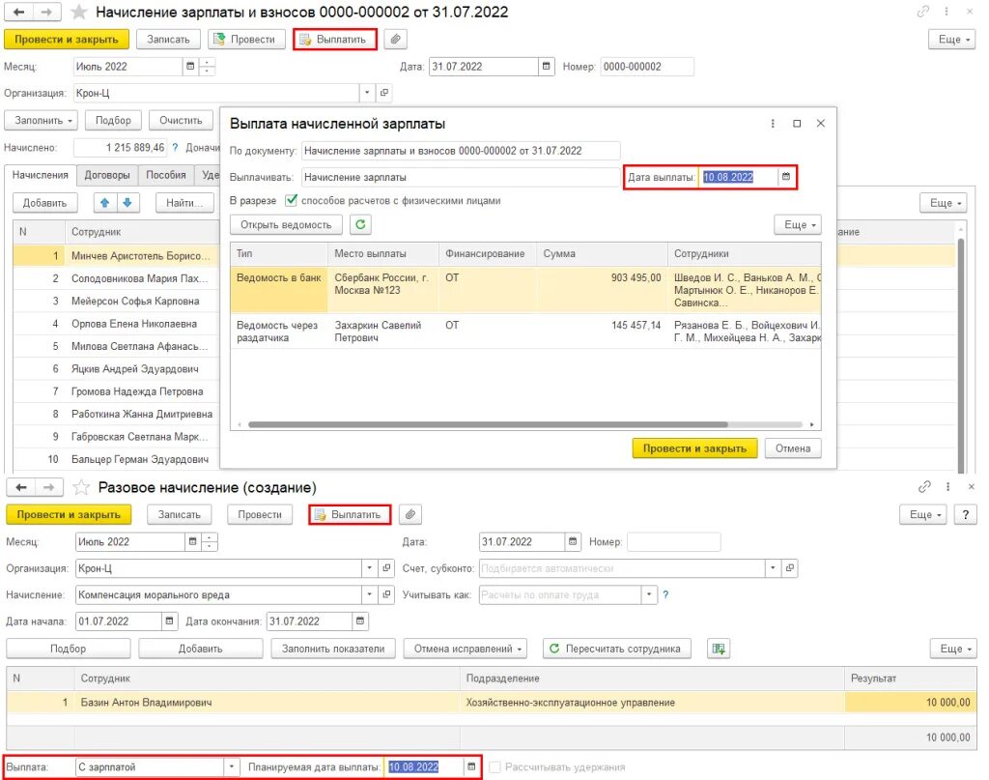The width and height of the screenshot is (989, 780).
Task: Click vertical scrollbar of employee list
Action: (x=961, y=354)
